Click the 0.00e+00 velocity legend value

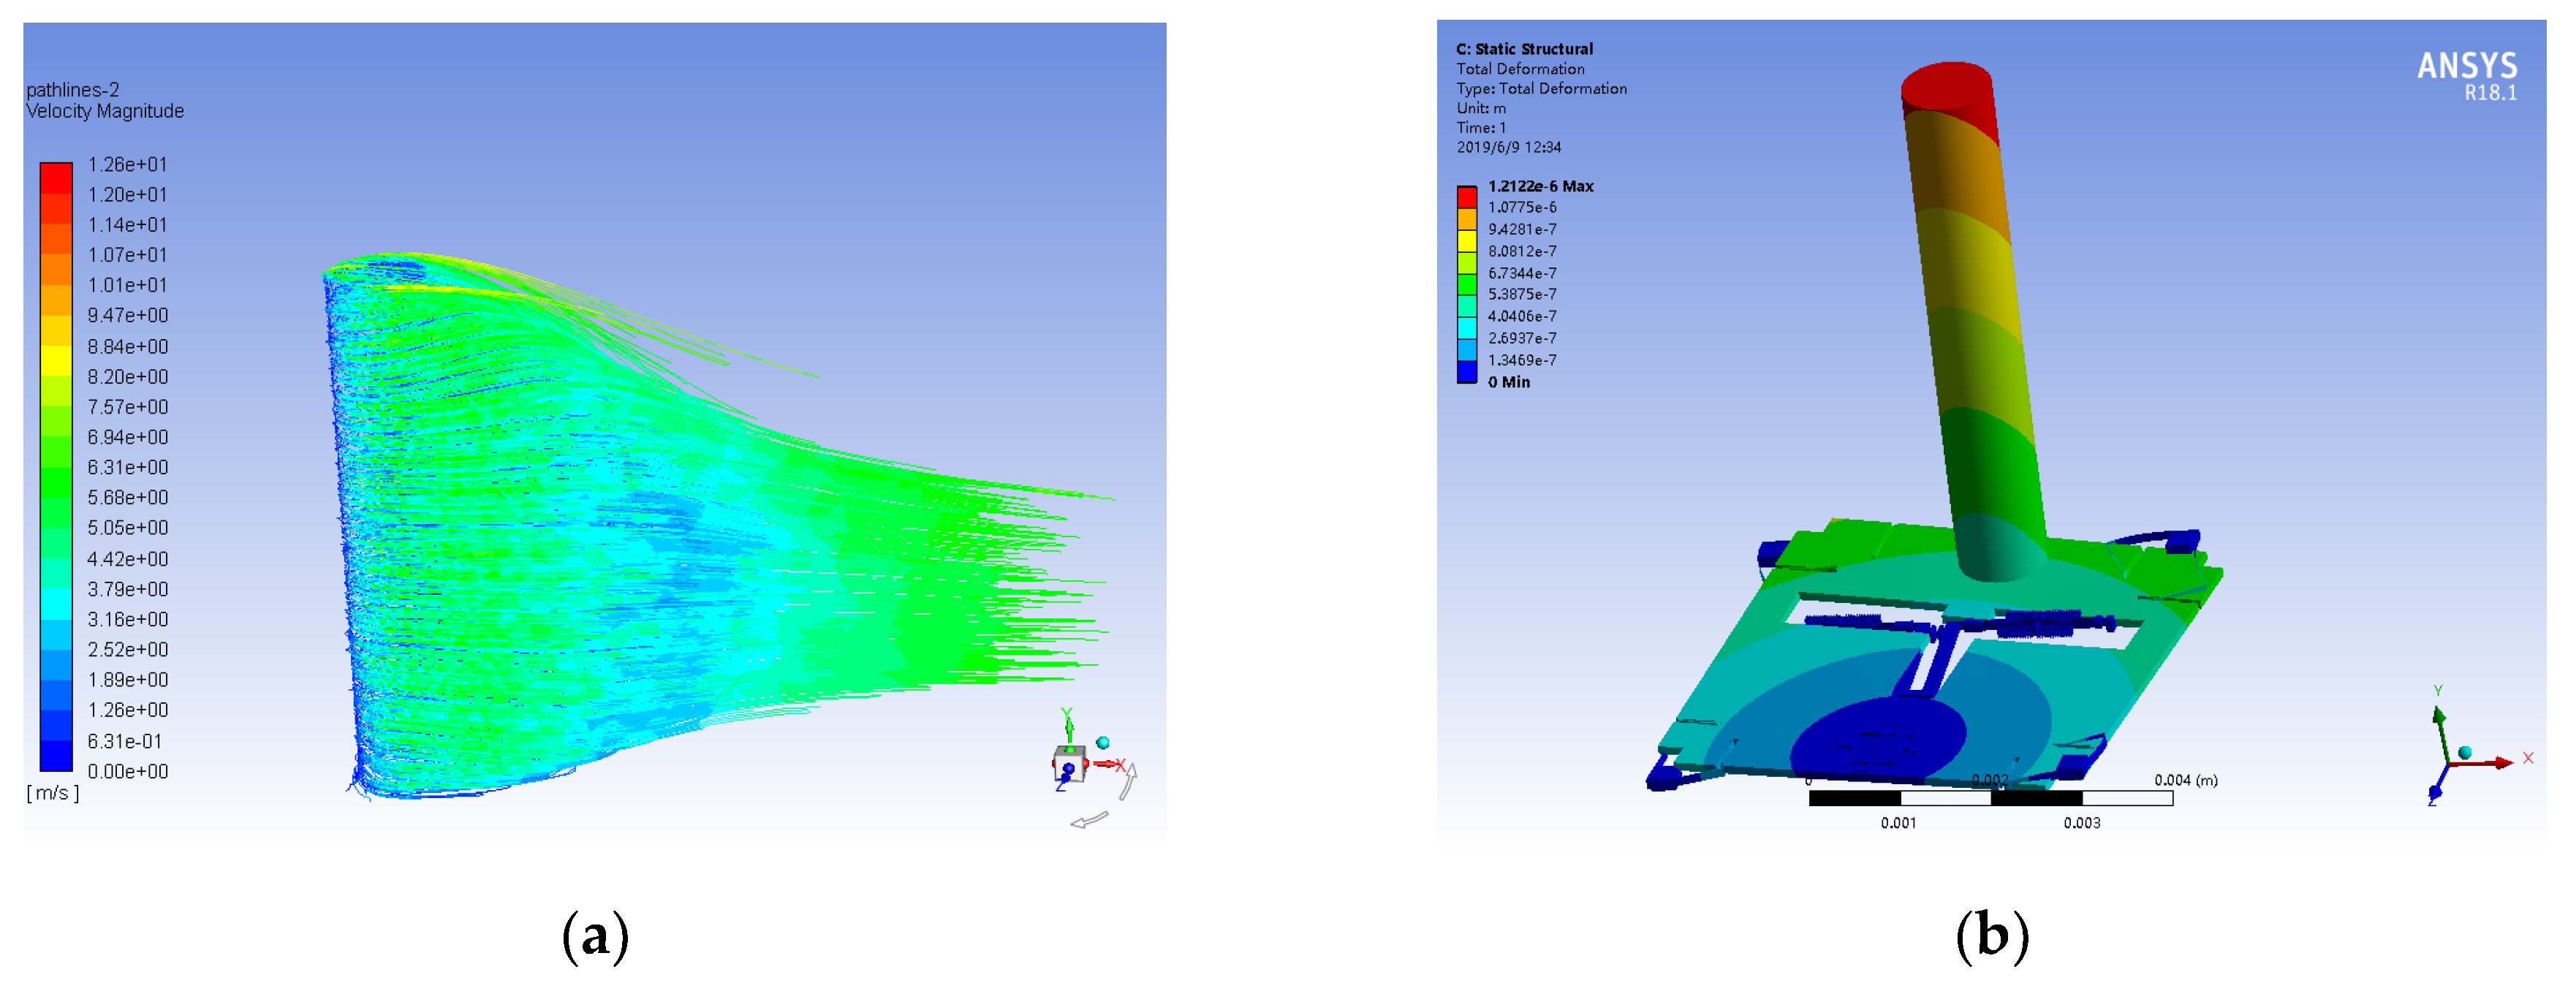(x=127, y=772)
